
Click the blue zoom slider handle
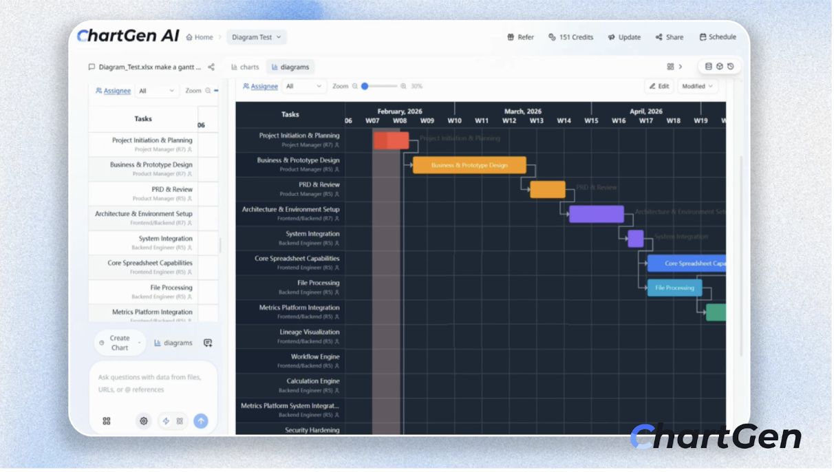click(x=365, y=87)
